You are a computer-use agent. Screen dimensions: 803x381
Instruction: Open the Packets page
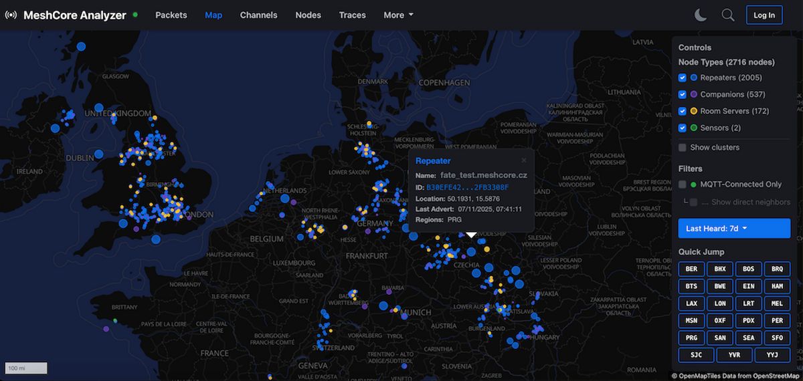coord(171,15)
